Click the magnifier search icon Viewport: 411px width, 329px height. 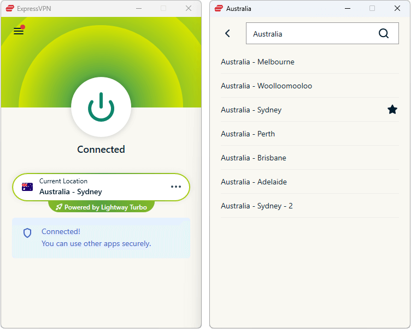coord(384,33)
